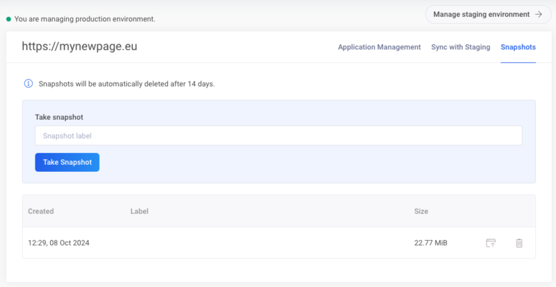
Task: Click the Label column header
Action: [x=139, y=211]
